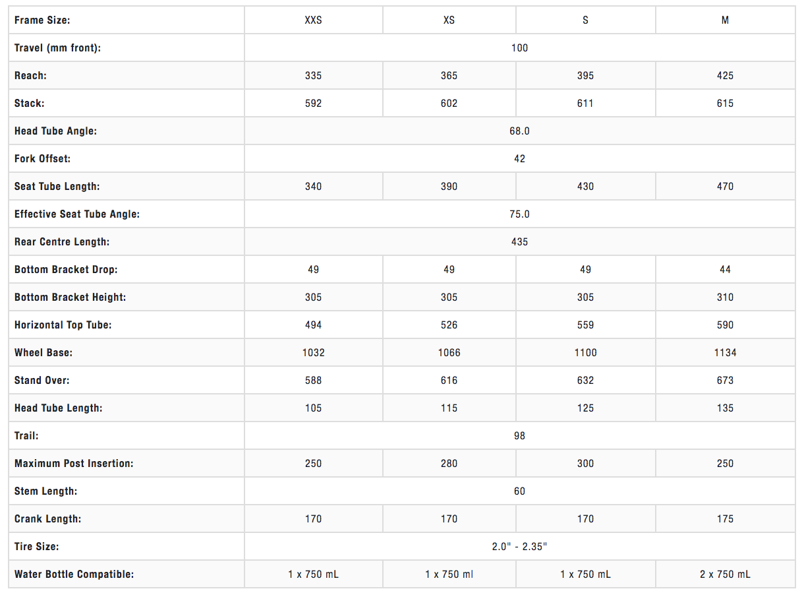Click the Reach row label
This screenshot has width=804, height=595.
[x=30, y=75]
